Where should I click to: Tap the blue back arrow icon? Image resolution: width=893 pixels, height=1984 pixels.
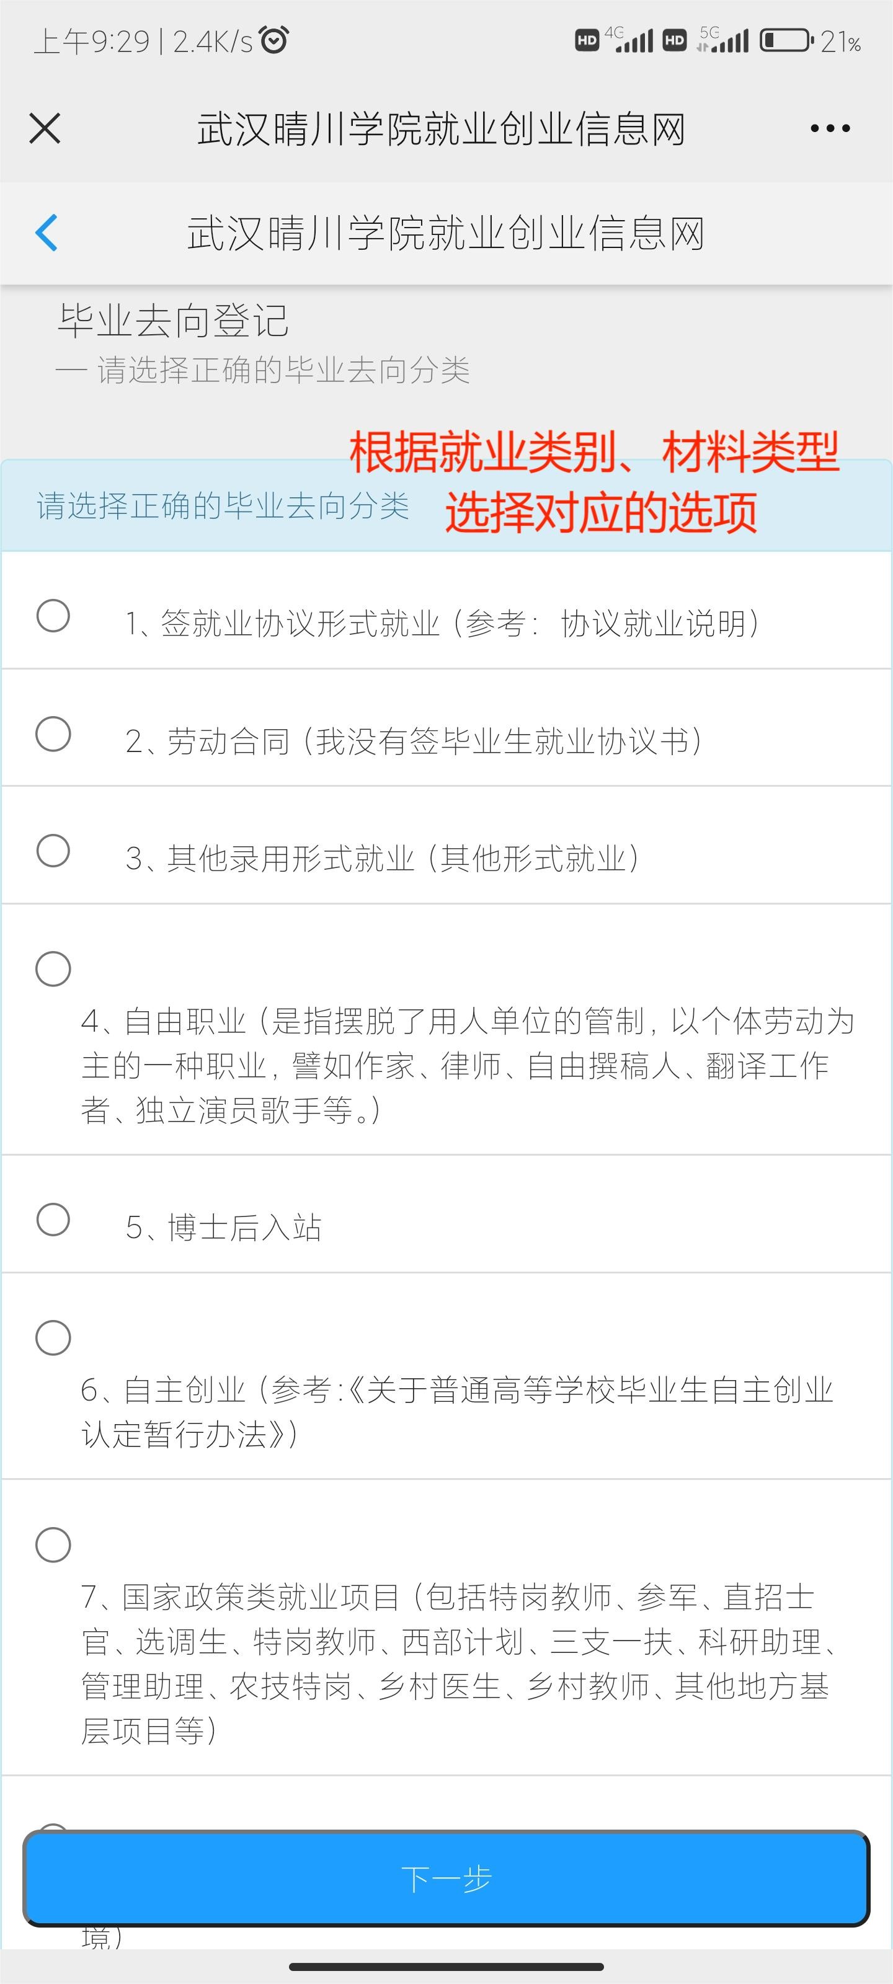(47, 232)
